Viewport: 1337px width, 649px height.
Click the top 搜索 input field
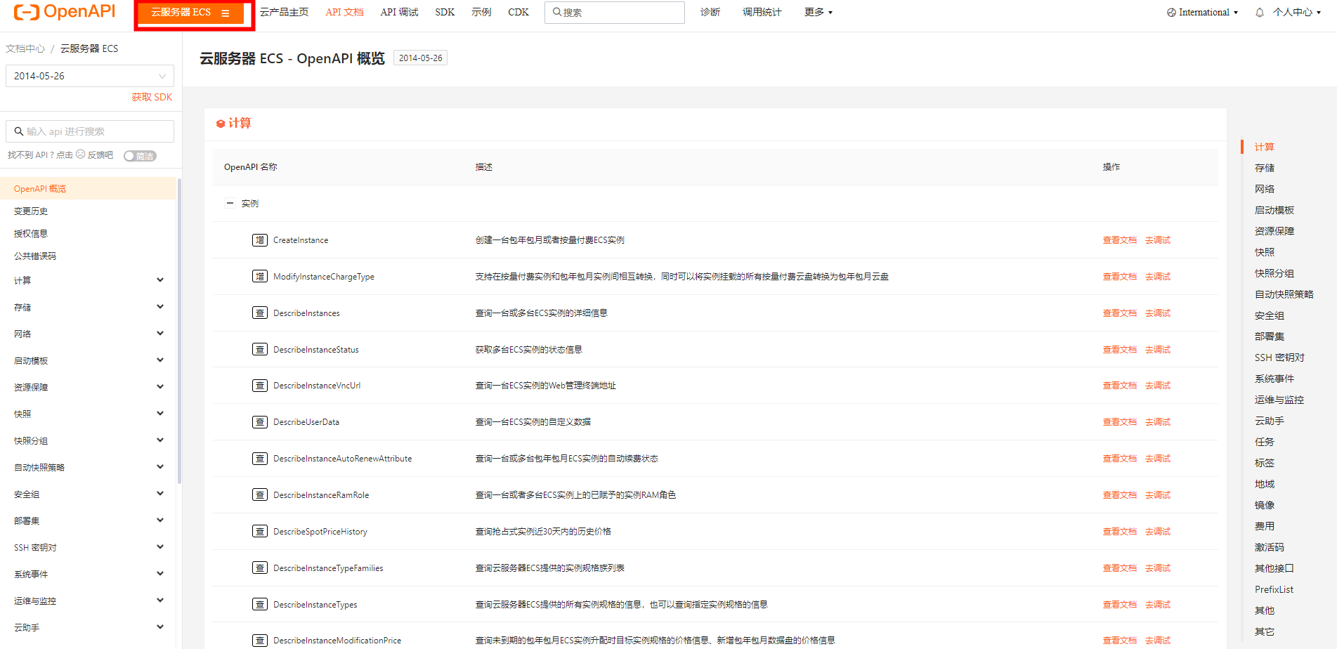pyautogui.click(x=614, y=13)
